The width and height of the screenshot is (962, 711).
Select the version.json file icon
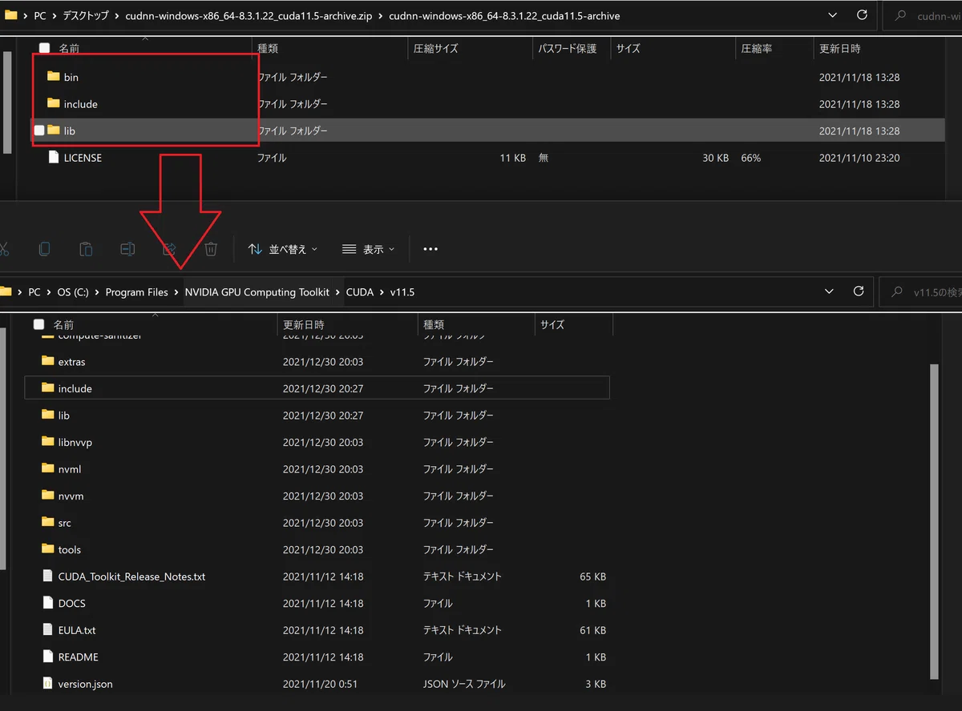[x=48, y=684]
